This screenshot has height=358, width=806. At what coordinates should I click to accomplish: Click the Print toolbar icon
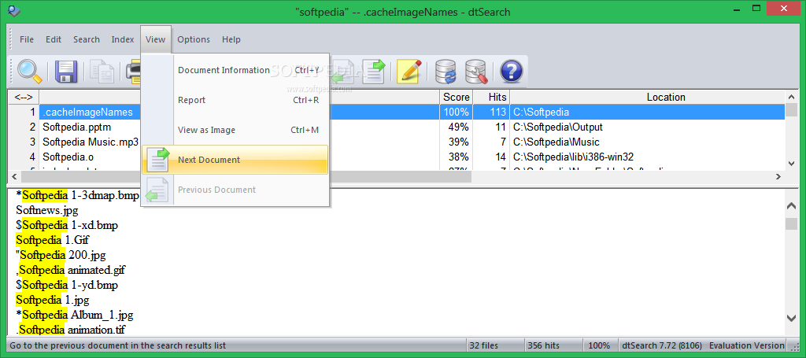(134, 72)
